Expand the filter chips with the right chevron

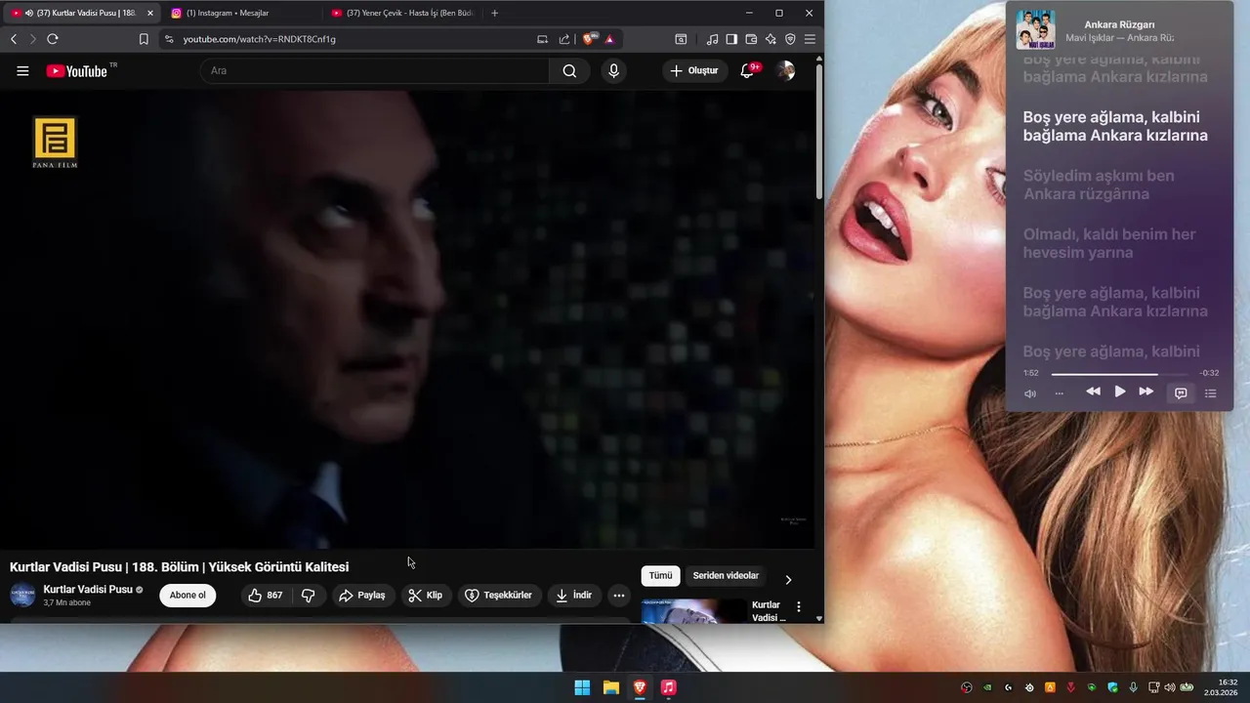788,579
